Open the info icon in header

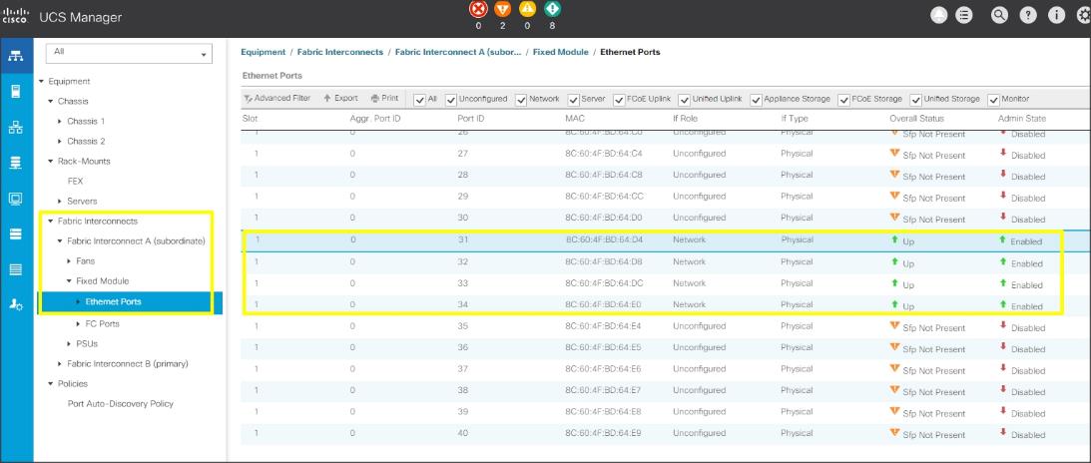1056,16
